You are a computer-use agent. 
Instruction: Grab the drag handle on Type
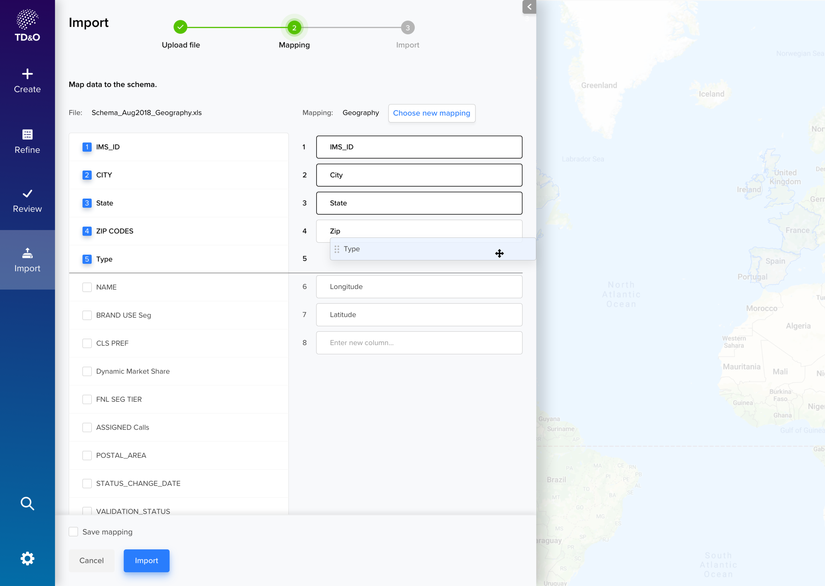[337, 249]
